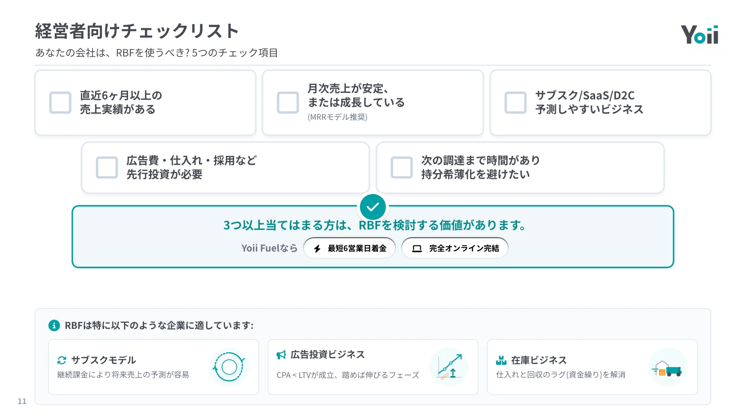Click the heading RBFは特に以下のような企業に適しています
Screen dimensions: 745x418
click(x=159, y=326)
